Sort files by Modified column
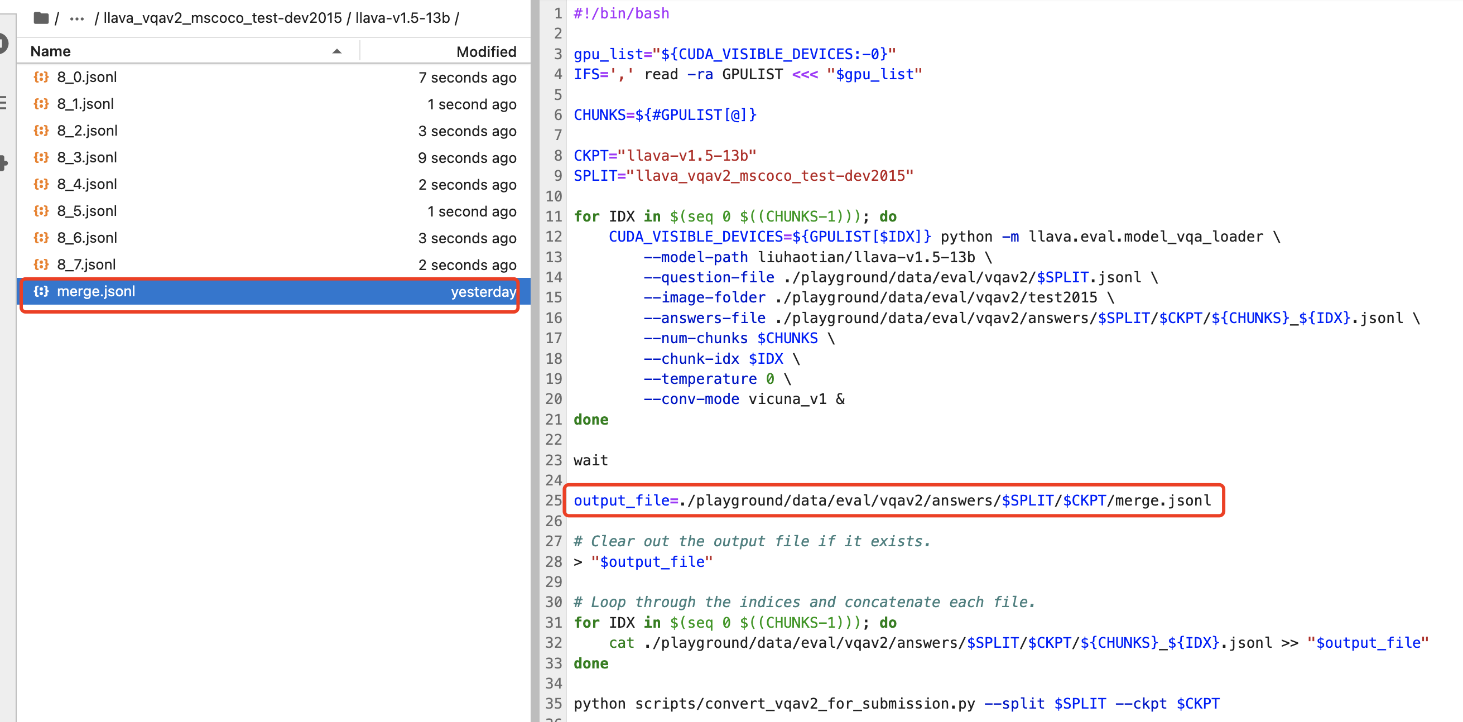Image resolution: width=1463 pixels, height=722 pixels. click(x=485, y=51)
